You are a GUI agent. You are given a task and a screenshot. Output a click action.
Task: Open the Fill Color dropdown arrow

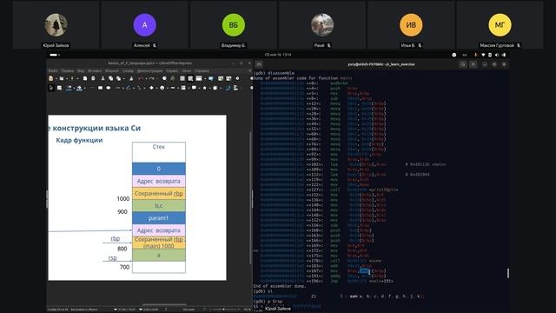click(85, 88)
